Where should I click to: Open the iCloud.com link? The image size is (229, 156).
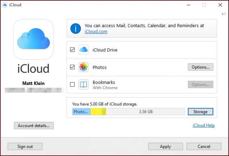coord(96,32)
